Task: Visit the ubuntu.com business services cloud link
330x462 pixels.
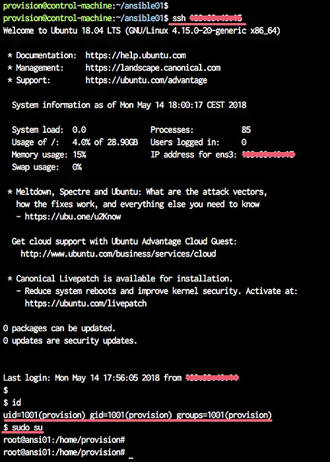Action: point(118,254)
